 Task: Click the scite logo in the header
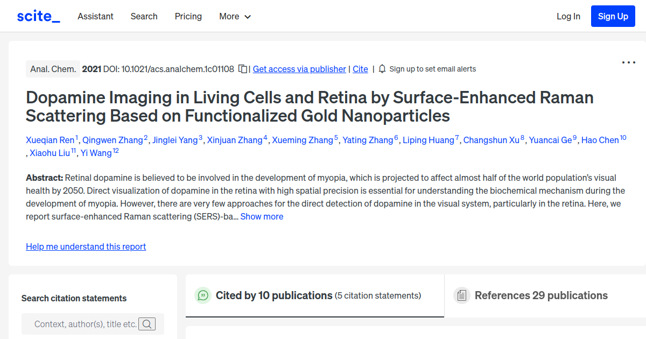[x=38, y=16]
